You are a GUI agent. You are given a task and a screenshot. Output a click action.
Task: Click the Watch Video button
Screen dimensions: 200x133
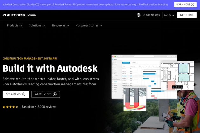click(46, 94)
